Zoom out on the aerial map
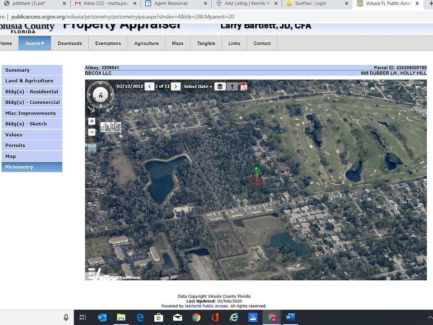 [92, 132]
